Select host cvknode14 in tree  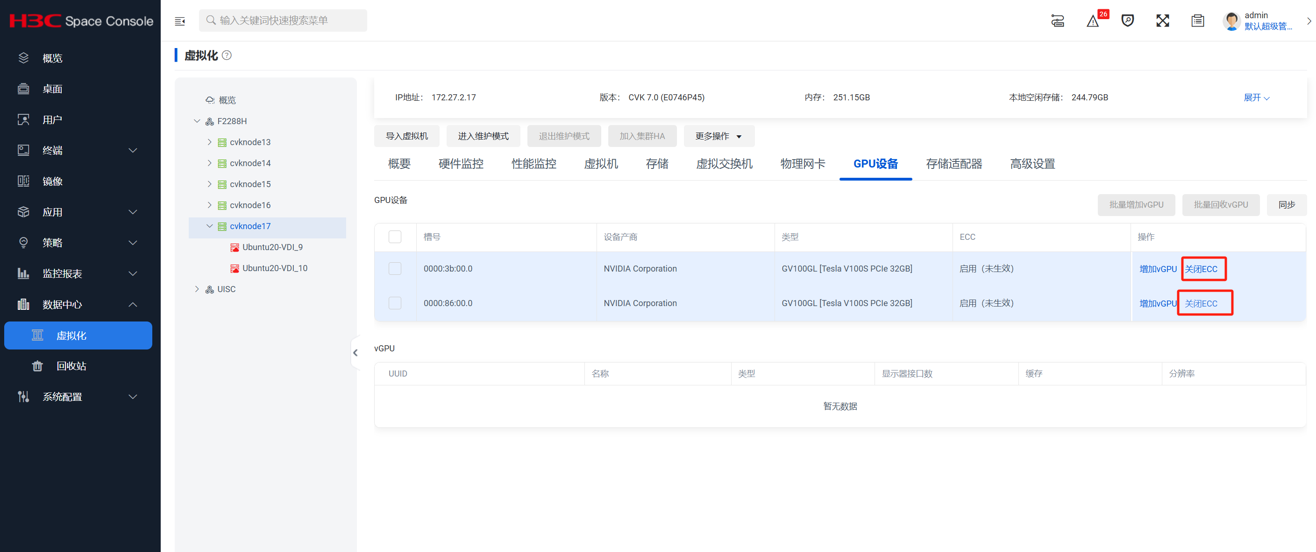[250, 163]
